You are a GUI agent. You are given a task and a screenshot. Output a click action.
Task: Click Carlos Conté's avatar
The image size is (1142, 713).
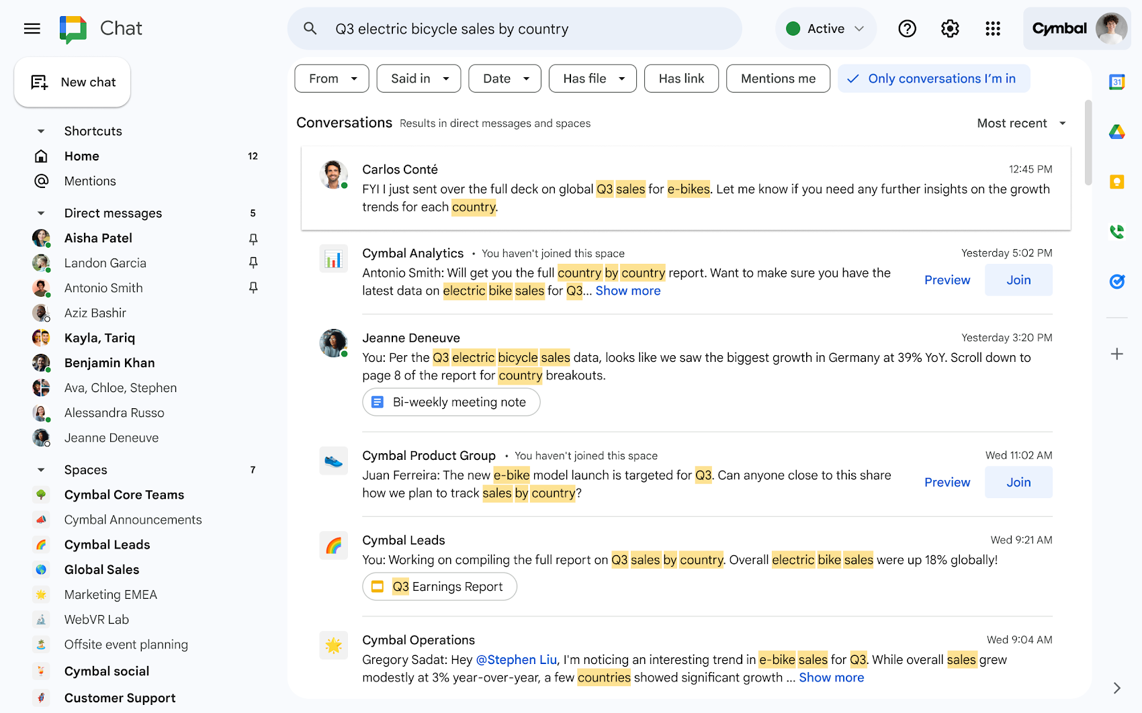point(333,175)
